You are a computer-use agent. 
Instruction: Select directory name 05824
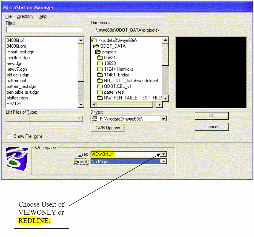pos(110,58)
